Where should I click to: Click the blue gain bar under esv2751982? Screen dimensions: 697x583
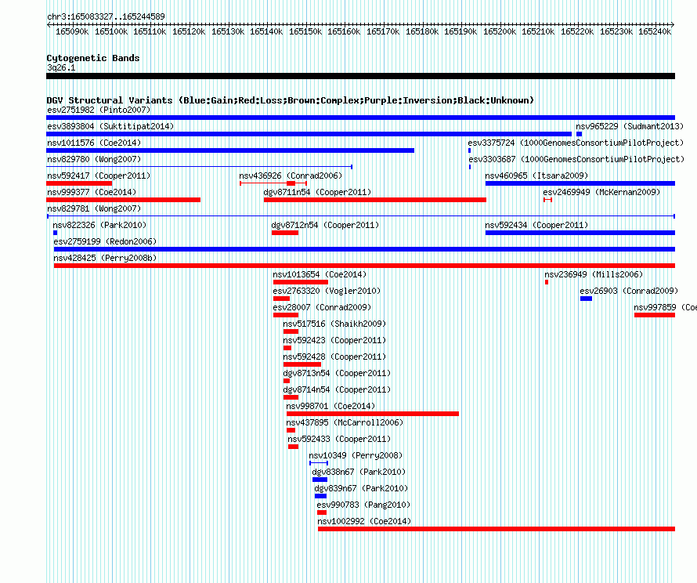pyautogui.click(x=360, y=118)
